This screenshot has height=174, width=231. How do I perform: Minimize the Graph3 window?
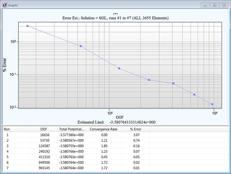coord(205,5)
